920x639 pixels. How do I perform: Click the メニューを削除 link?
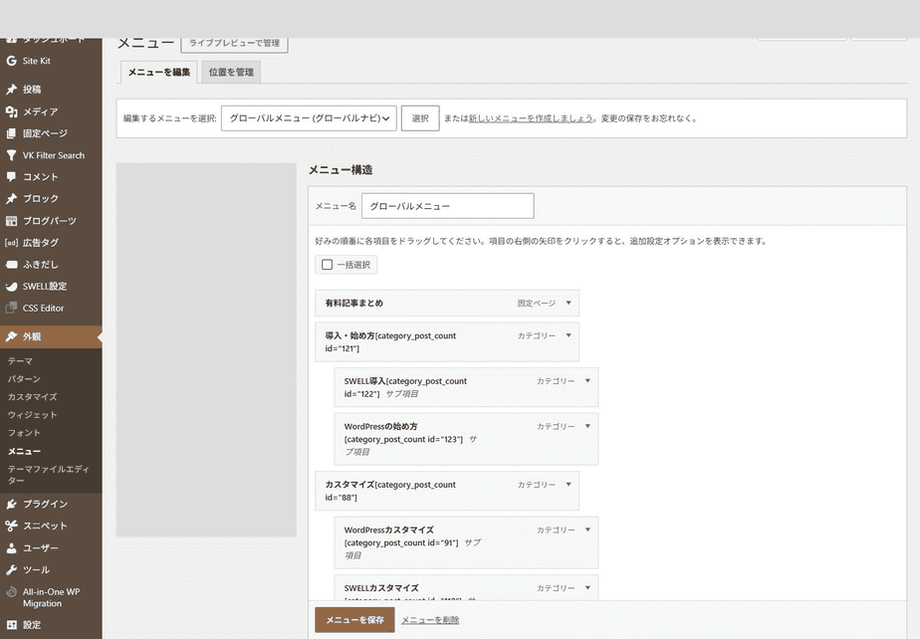click(430, 620)
